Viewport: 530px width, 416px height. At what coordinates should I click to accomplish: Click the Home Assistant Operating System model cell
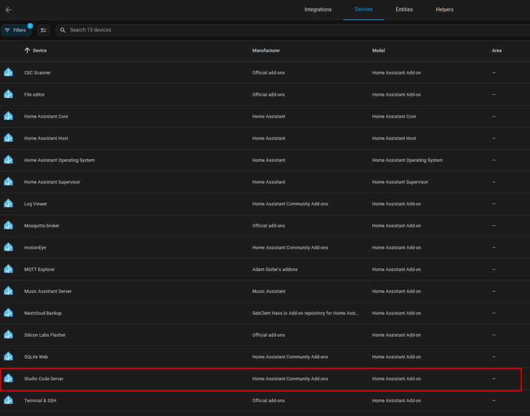click(407, 160)
